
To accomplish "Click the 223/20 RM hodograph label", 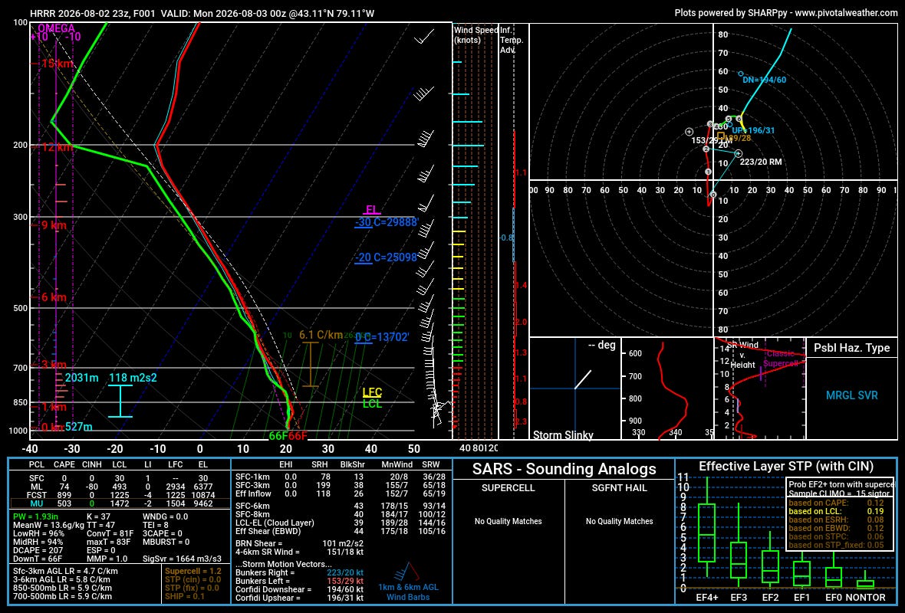I will point(761,162).
